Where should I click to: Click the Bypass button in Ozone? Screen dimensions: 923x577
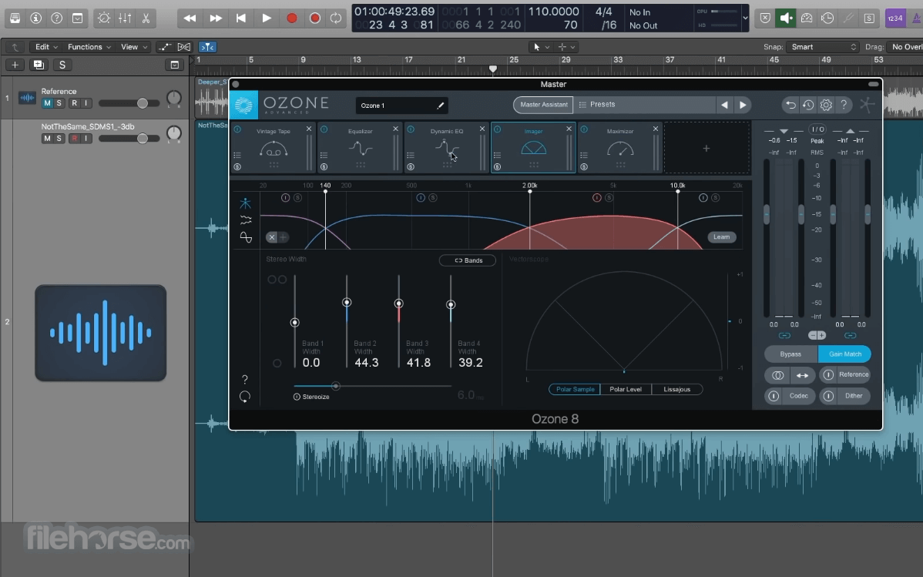point(790,354)
